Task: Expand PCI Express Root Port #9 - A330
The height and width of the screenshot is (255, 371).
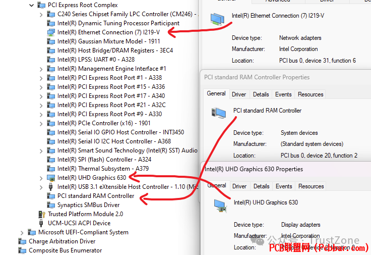Action: pos(41,115)
